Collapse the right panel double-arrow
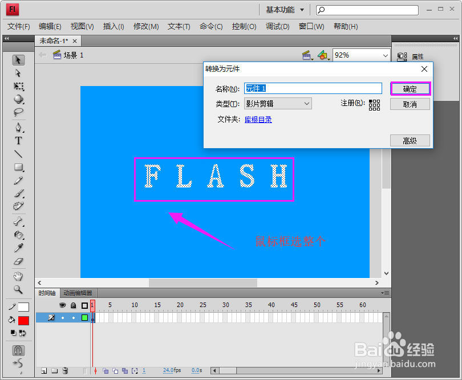This screenshot has height=380, width=462. click(456, 38)
